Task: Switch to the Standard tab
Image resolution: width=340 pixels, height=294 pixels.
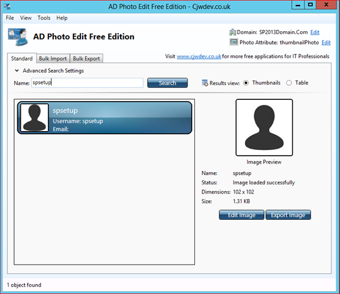Action: (21, 58)
